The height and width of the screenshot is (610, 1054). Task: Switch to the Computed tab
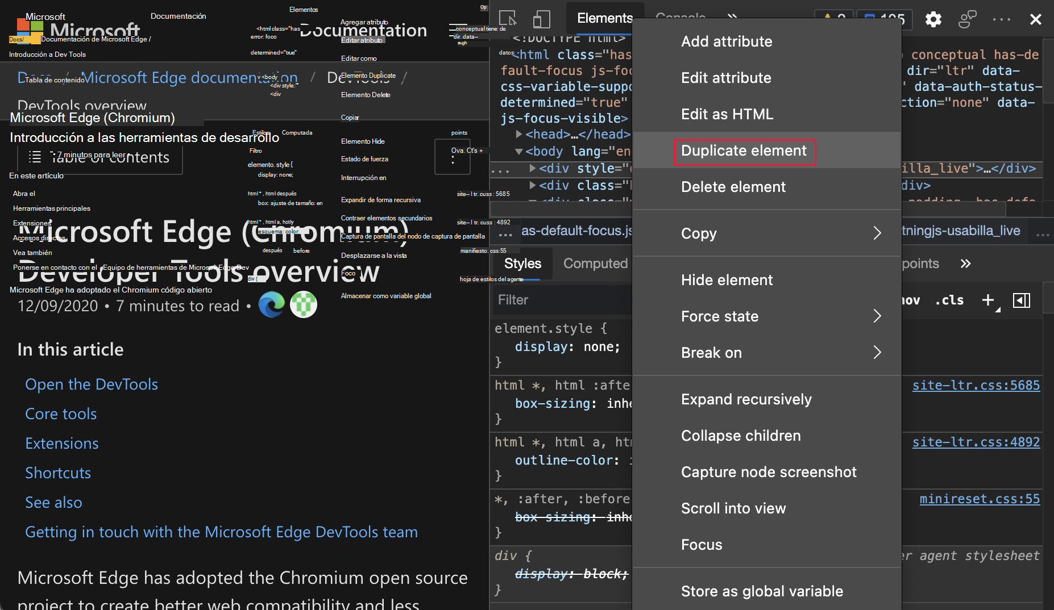(x=595, y=264)
